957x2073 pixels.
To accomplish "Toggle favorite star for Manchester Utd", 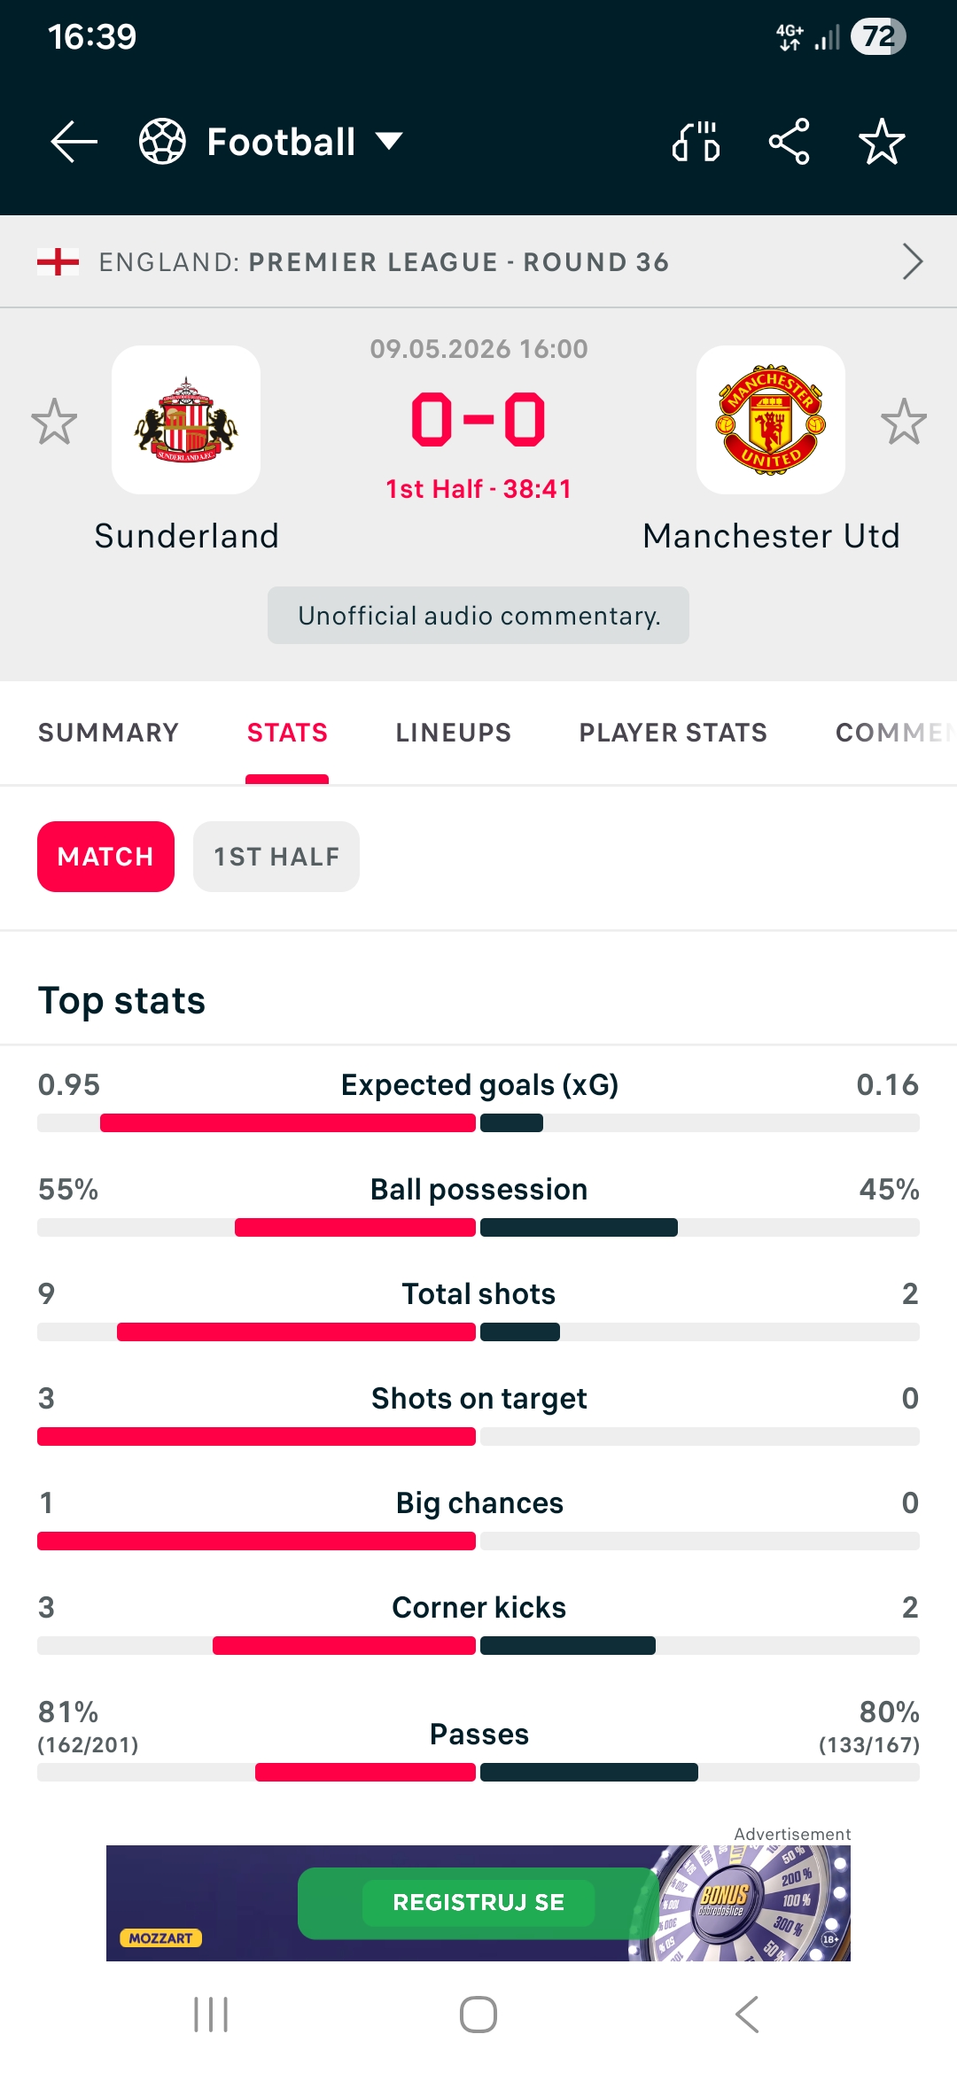I will pos(904,421).
